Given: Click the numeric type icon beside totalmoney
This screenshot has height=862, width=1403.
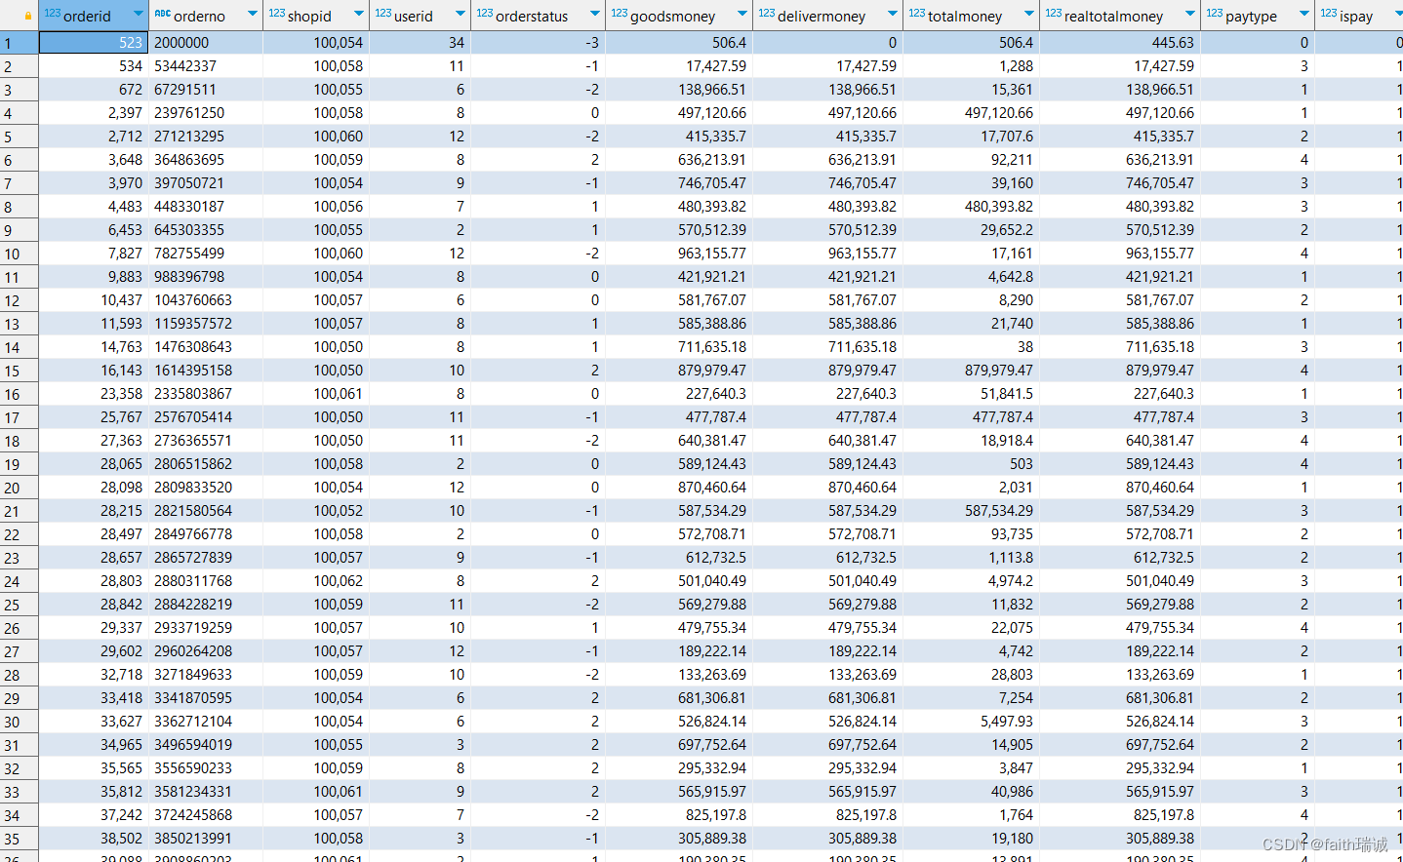Looking at the screenshot, I should [917, 14].
